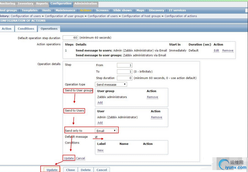Add New operation condition

[101, 150]
